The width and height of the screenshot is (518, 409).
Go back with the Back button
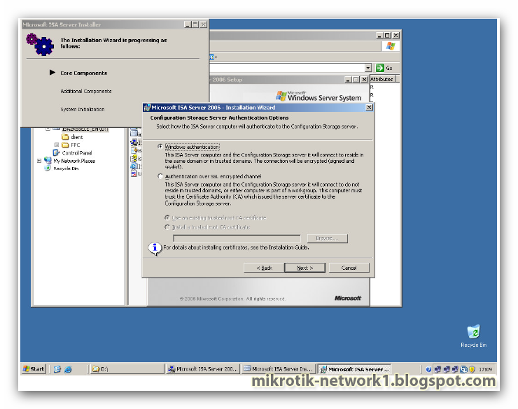click(x=264, y=268)
